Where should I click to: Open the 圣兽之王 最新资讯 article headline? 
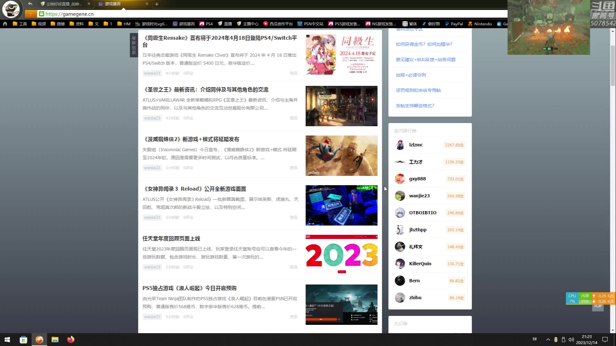pyautogui.click(x=205, y=90)
